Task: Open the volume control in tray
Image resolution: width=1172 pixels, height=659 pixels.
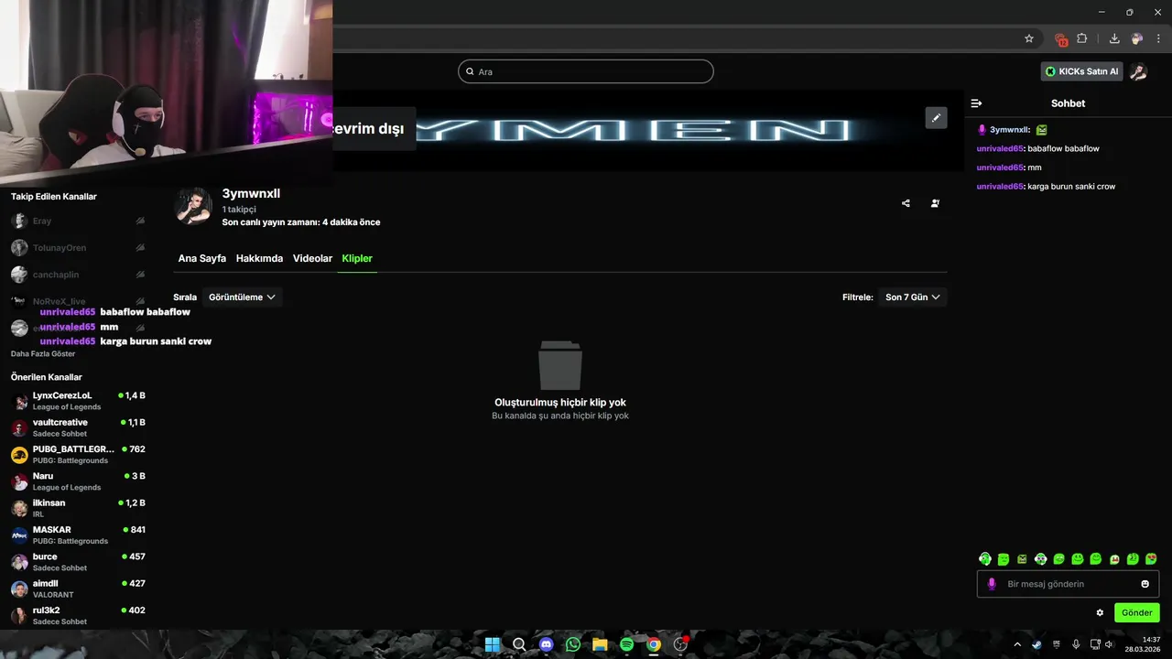Action: (x=1110, y=644)
